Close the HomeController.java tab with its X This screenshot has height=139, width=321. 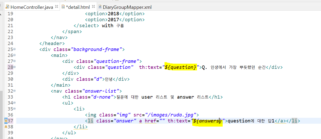(56, 6)
